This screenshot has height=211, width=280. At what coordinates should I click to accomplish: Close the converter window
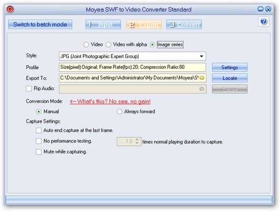click(x=268, y=9)
